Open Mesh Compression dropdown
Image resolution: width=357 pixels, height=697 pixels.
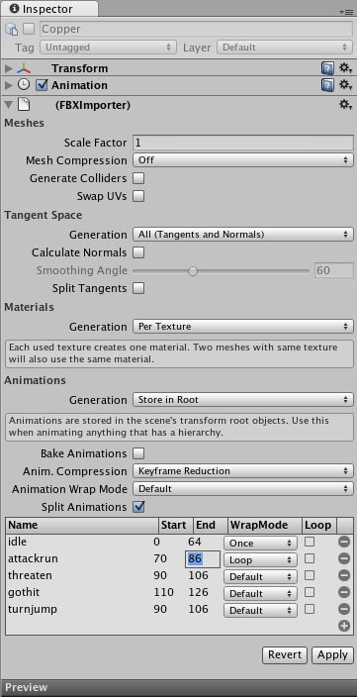click(x=243, y=160)
